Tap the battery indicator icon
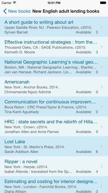Screen dimensions: 108x193 [x=103, y=3]
